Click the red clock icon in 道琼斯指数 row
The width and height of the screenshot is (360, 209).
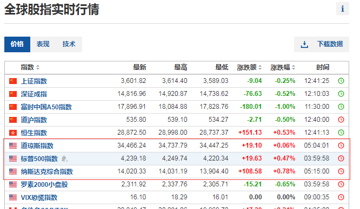341,145
